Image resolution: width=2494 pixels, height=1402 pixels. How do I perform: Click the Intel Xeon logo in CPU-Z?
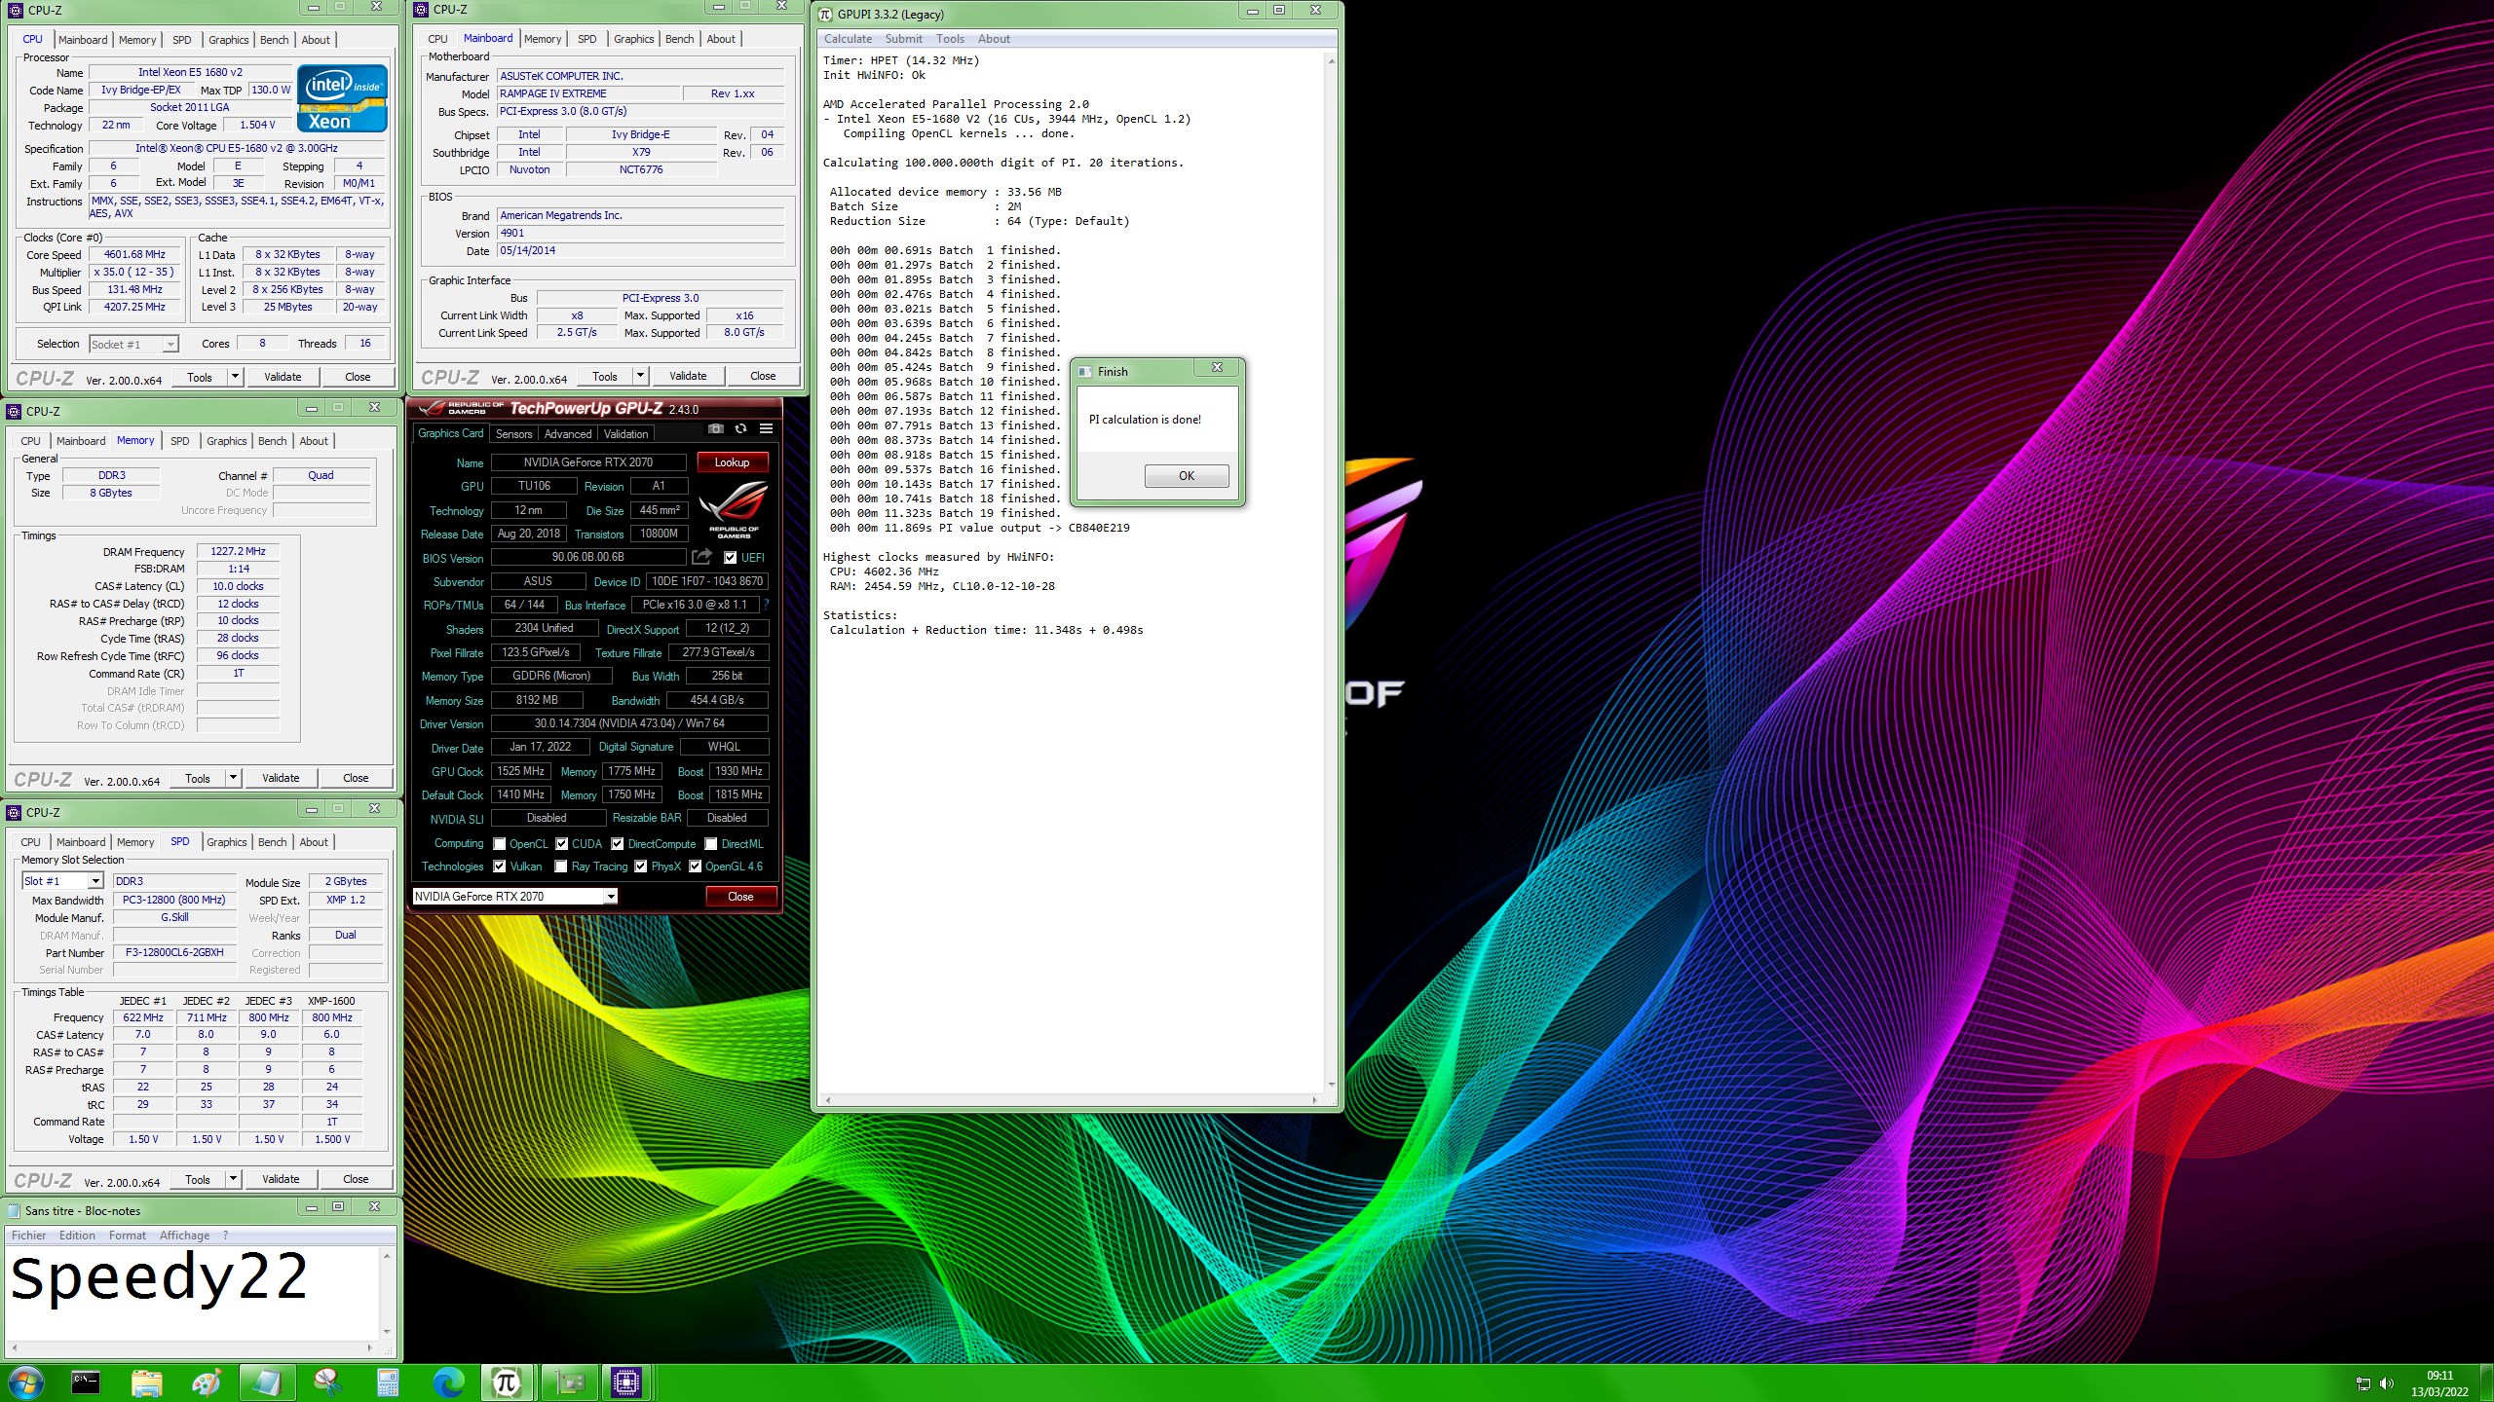[342, 97]
